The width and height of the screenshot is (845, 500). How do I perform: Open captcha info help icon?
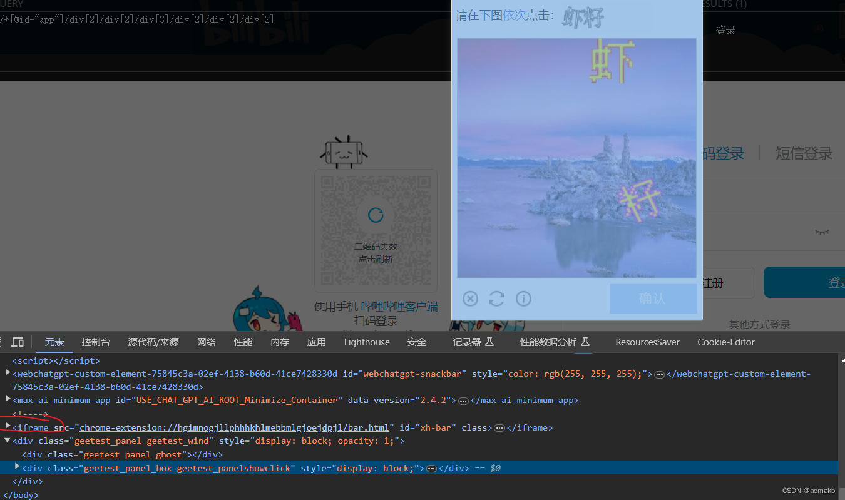(523, 298)
